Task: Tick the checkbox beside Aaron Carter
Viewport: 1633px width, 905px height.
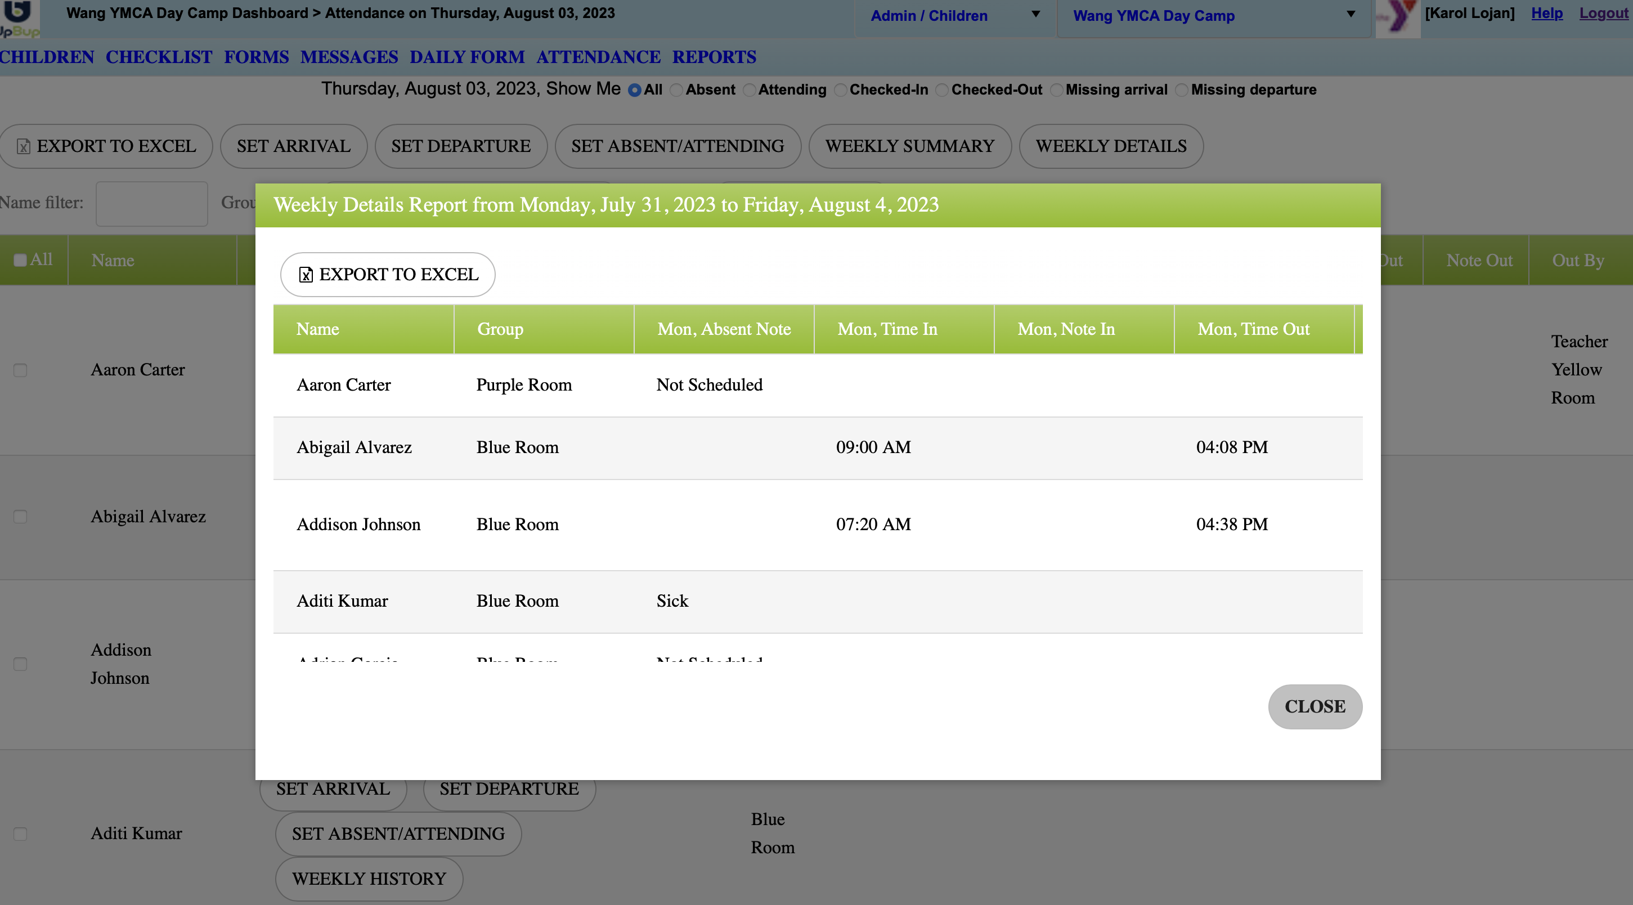Action: [x=20, y=370]
